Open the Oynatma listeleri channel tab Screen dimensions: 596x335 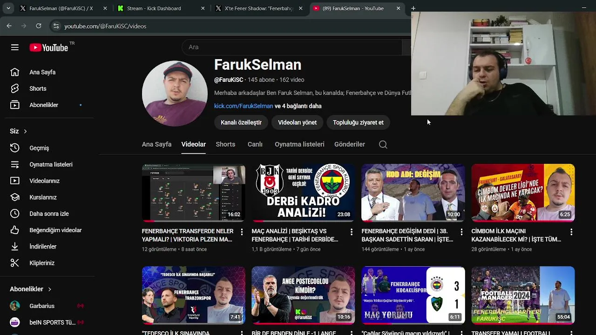pos(299,144)
